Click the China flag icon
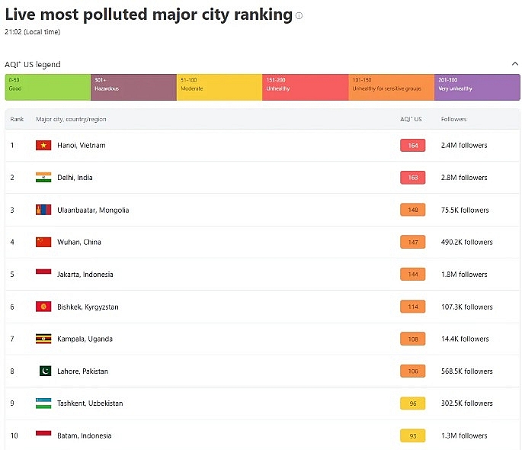Viewport: 522px width, 450px height. (43, 242)
